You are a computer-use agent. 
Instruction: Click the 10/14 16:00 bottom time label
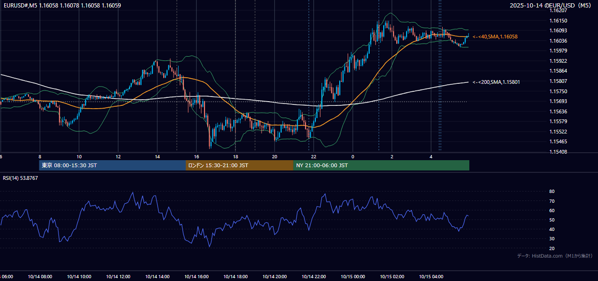pos(197,276)
